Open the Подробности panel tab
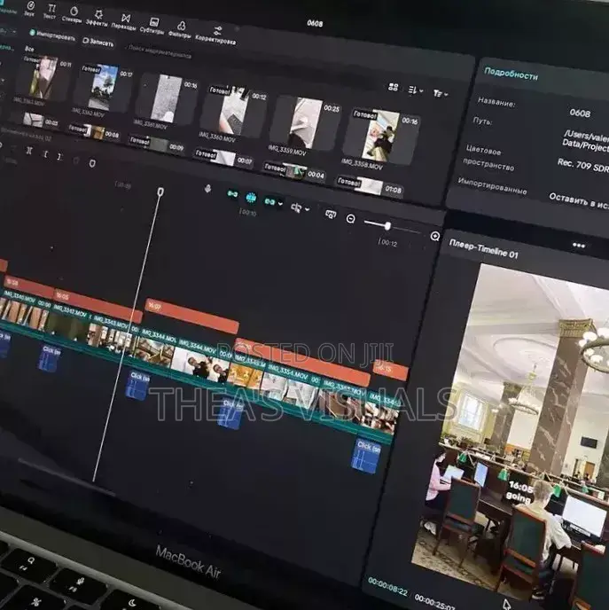609x610 pixels. coord(511,73)
